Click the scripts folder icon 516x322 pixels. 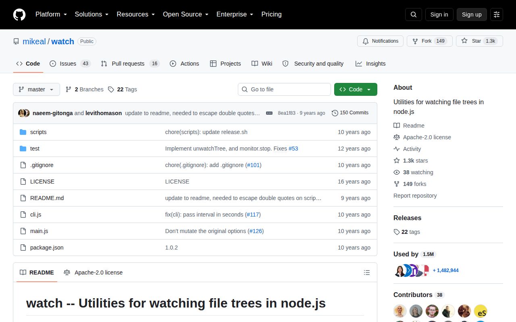23,132
